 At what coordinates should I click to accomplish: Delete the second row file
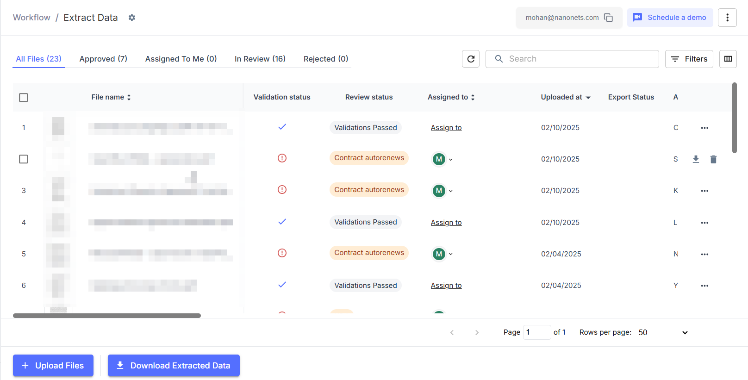[x=713, y=159]
